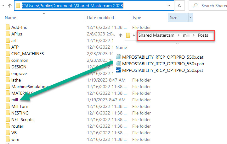Sort by the Name column header
This screenshot has height=144, width=227.
[x=10, y=18]
